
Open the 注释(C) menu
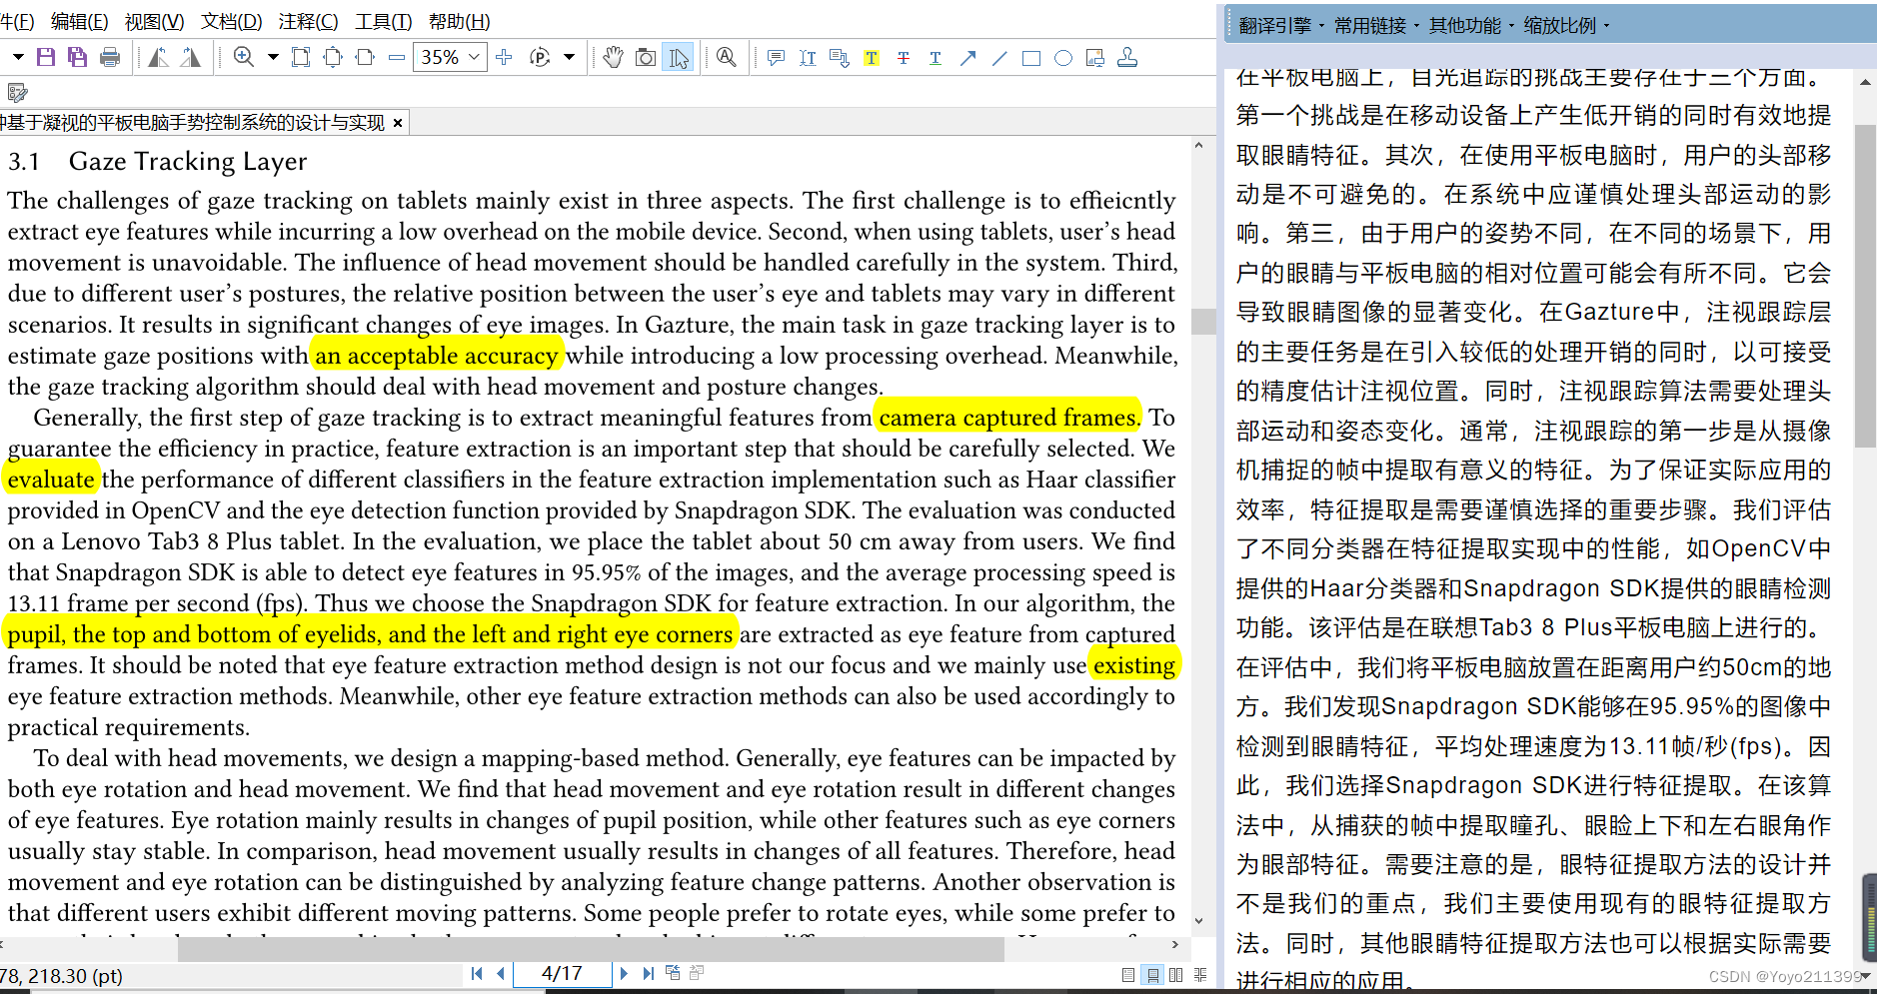coord(308,22)
